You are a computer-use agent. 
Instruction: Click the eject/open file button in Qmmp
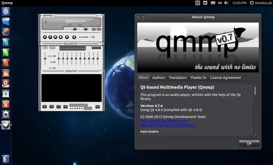tap(74, 37)
